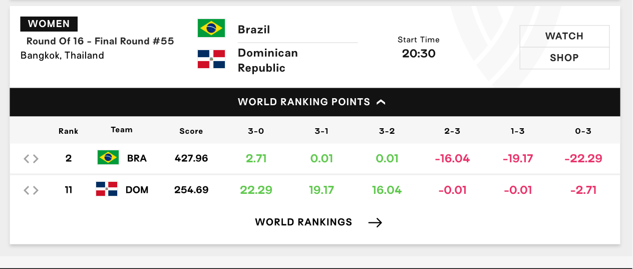Click the arrow next to World Rankings

375,222
